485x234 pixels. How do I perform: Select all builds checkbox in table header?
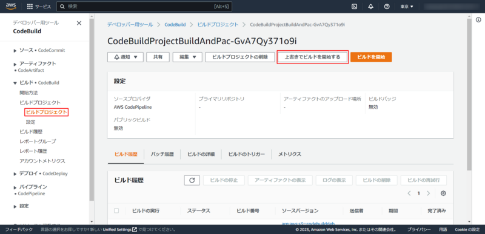(x=116, y=210)
